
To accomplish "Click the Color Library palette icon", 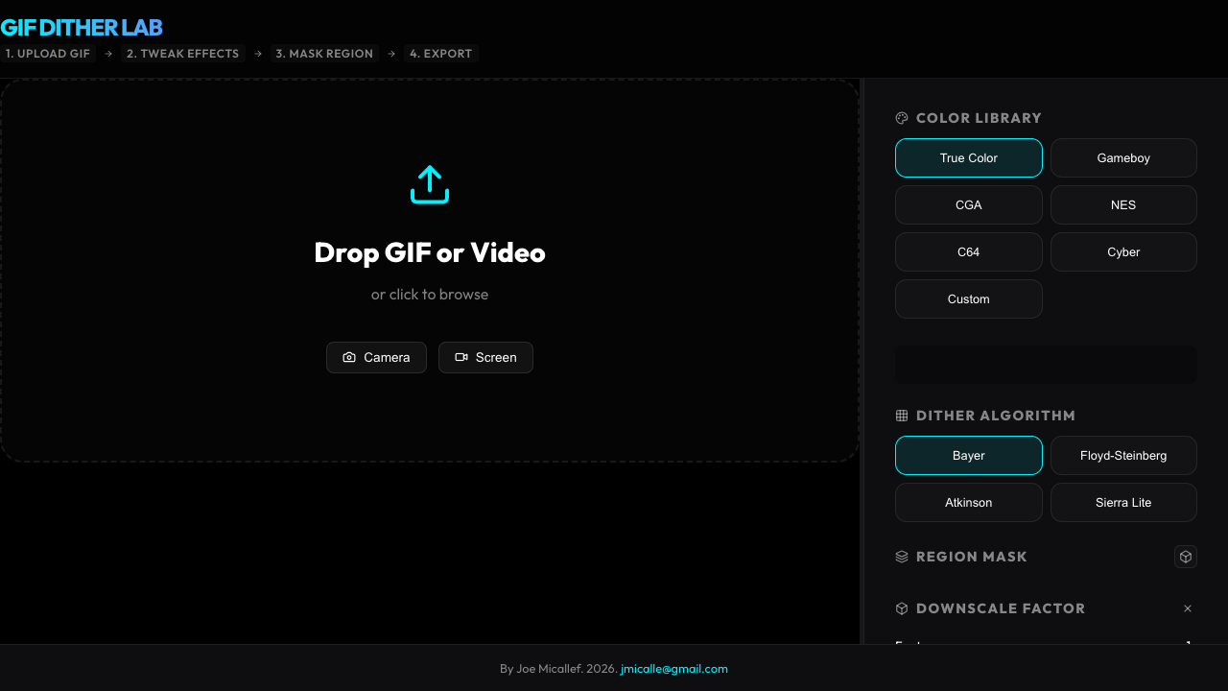I will tap(902, 118).
